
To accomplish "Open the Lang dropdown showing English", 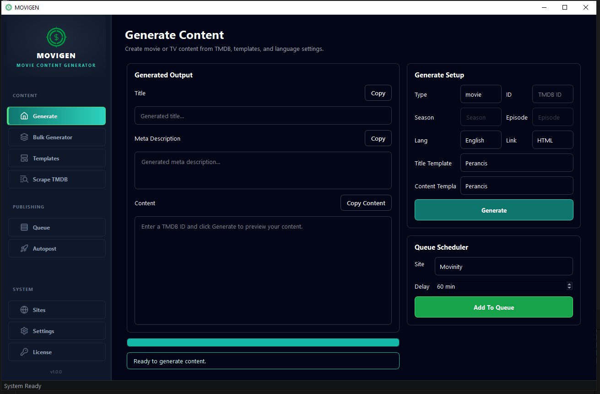I will [481, 140].
